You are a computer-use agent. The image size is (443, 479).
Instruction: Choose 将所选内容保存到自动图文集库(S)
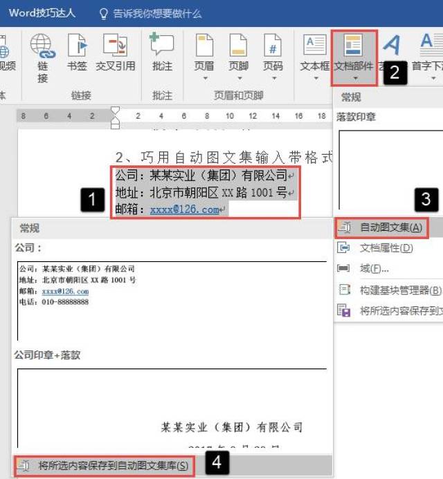point(172,466)
